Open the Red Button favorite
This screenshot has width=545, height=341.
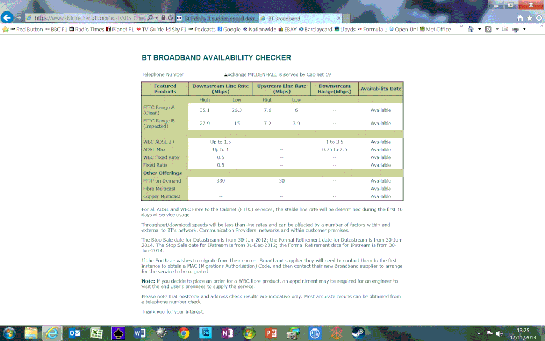tap(27, 29)
